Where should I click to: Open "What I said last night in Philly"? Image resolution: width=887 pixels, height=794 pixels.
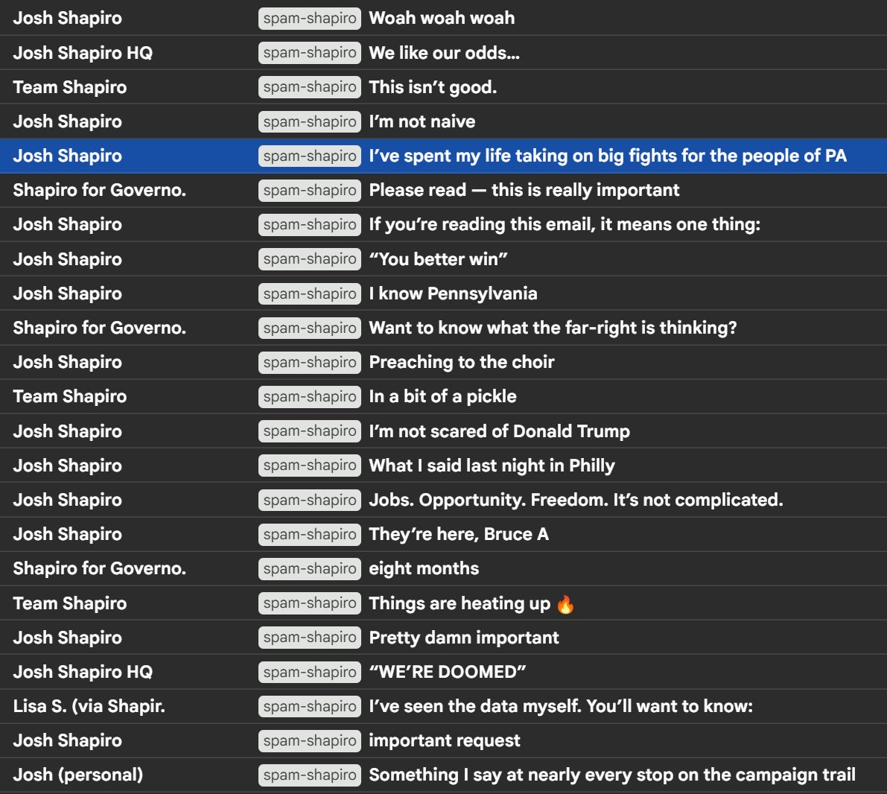(492, 466)
